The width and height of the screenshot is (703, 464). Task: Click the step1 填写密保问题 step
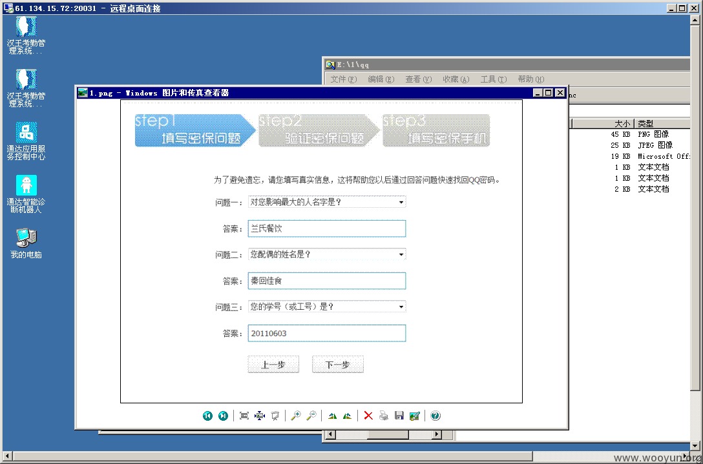click(x=196, y=130)
